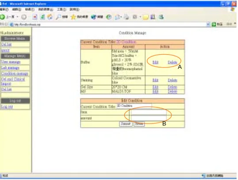
Task: Click the Submit button in Edit Condition
Action: [x=126, y=124]
